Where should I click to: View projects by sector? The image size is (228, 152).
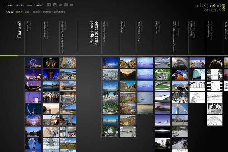(19, 12)
